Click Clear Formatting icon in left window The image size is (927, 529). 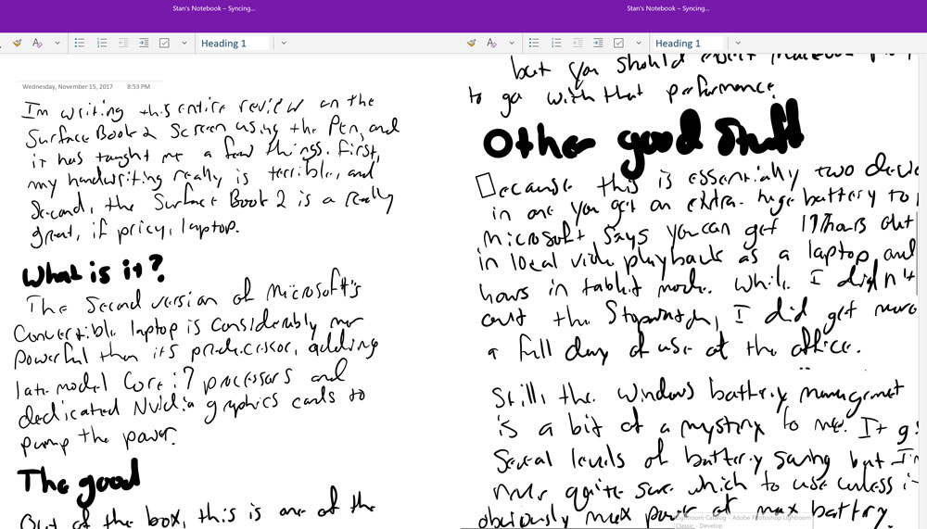click(38, 43)
